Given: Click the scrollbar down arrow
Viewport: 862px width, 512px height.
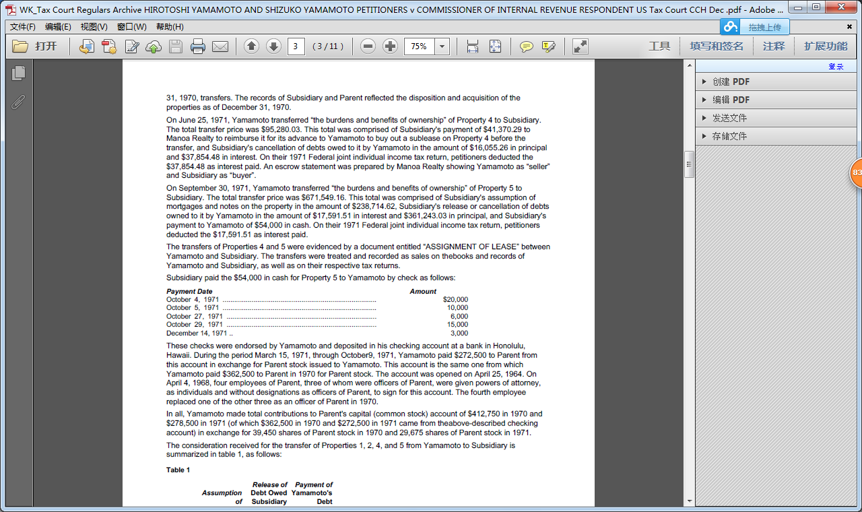Looking at the screenshot, I should point(689,501).
